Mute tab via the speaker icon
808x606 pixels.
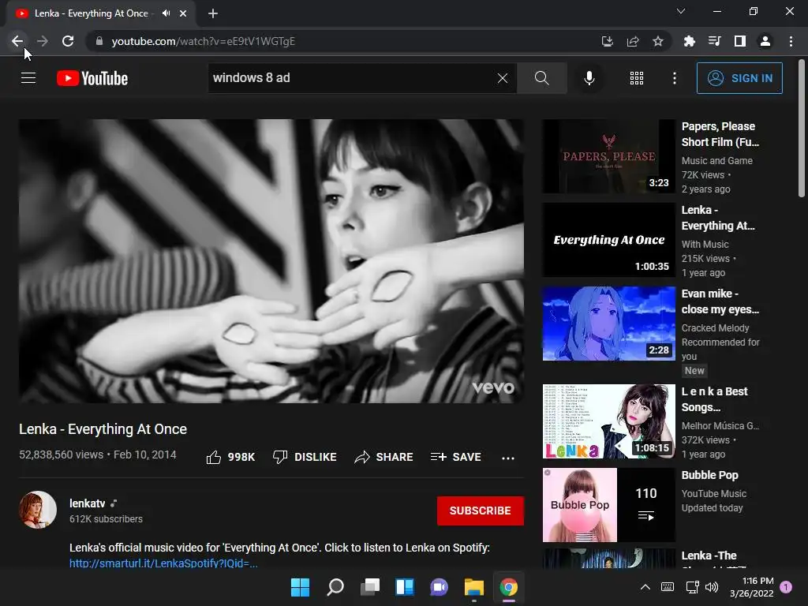(x=166, y=13)
